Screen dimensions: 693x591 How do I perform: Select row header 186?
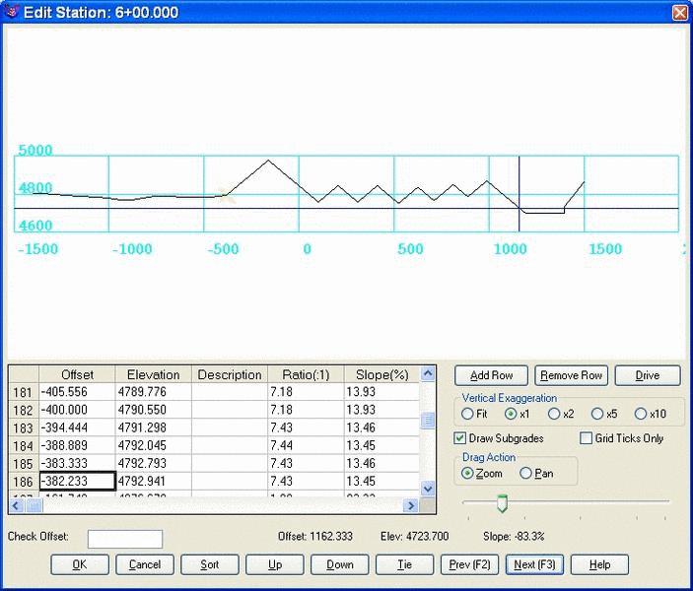pos(24,482)
